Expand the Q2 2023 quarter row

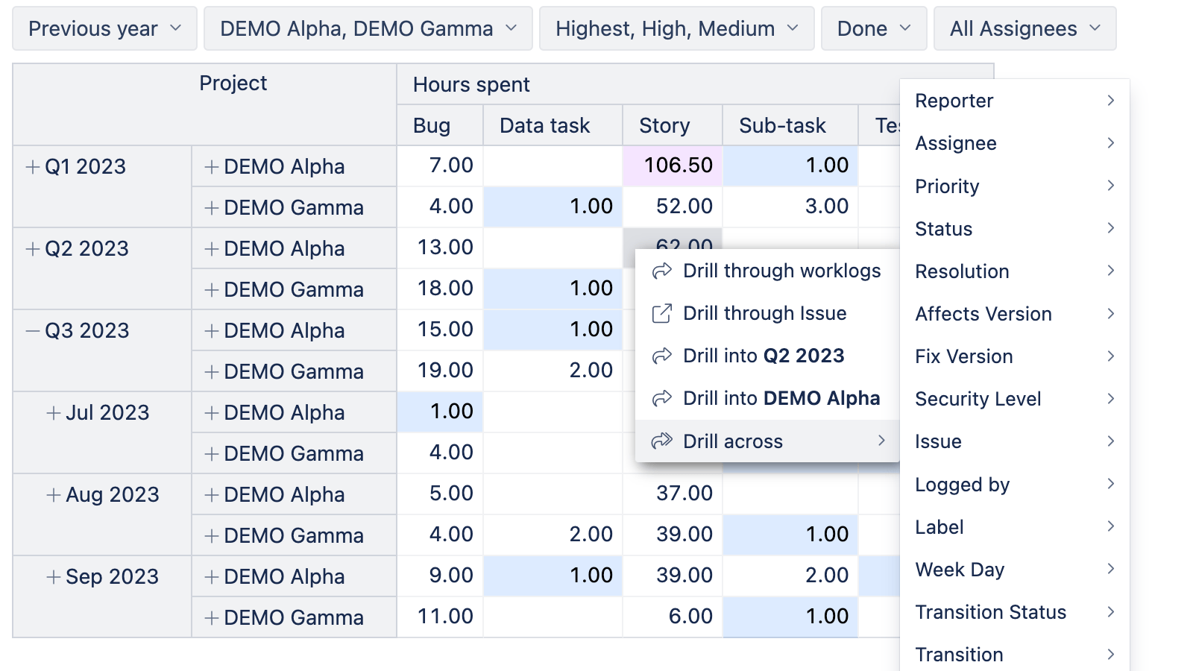[32, 249]
